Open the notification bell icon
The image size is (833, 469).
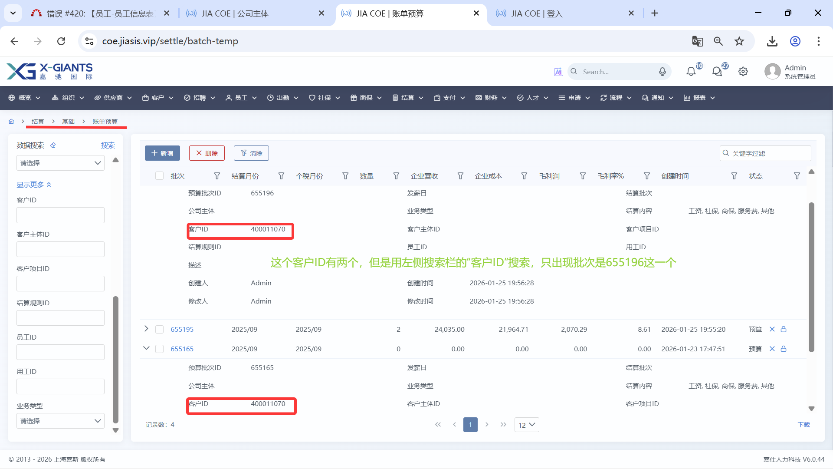tap(691, 72)
